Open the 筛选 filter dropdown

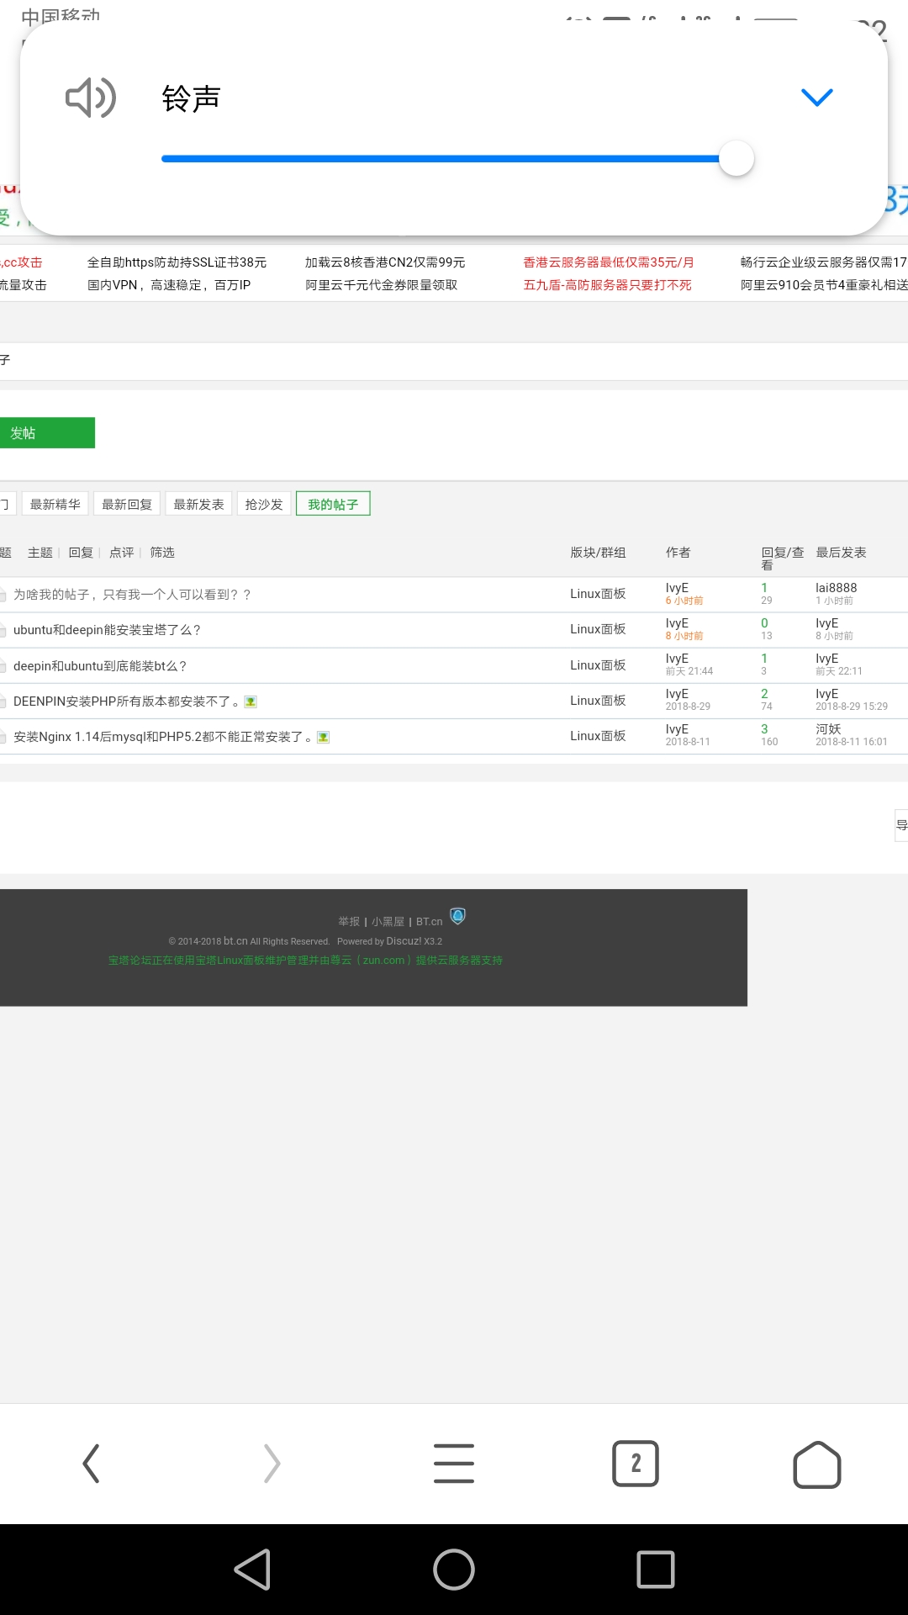point(162,553)
